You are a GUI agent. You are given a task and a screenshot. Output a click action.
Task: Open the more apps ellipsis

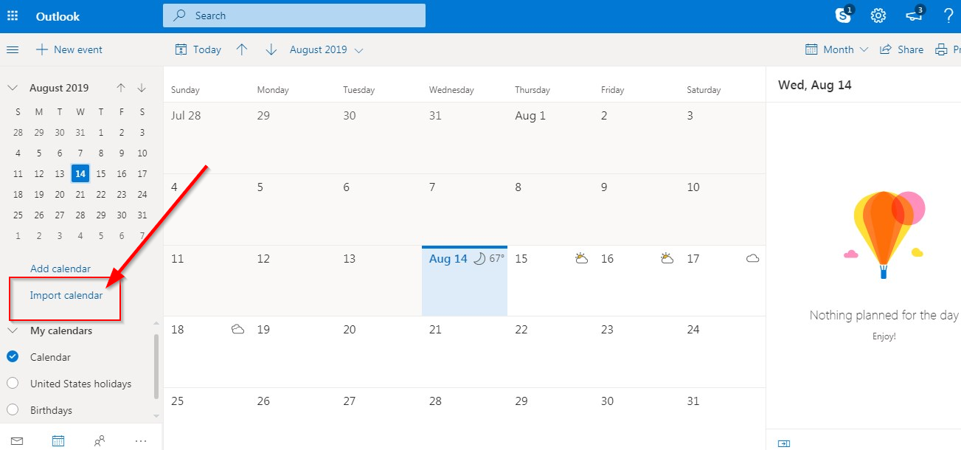coord(142,441)
